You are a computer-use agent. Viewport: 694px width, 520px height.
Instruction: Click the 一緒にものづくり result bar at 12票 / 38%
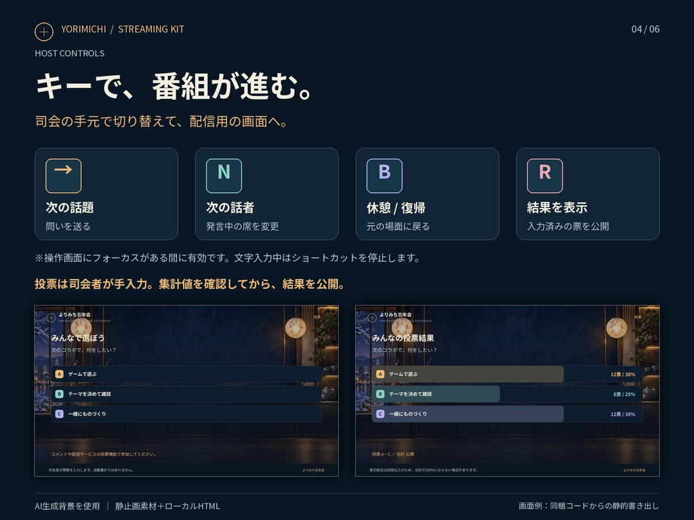pyautogui.click(x=507, y=414)
